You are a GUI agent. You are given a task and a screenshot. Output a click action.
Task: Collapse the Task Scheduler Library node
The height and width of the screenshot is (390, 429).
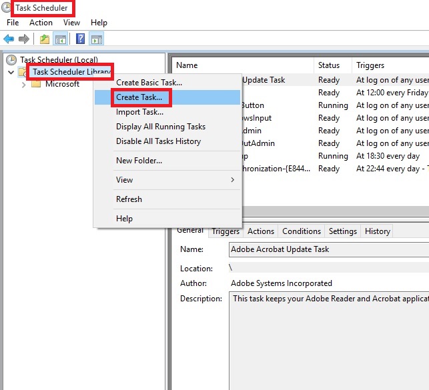pos(11,72)
